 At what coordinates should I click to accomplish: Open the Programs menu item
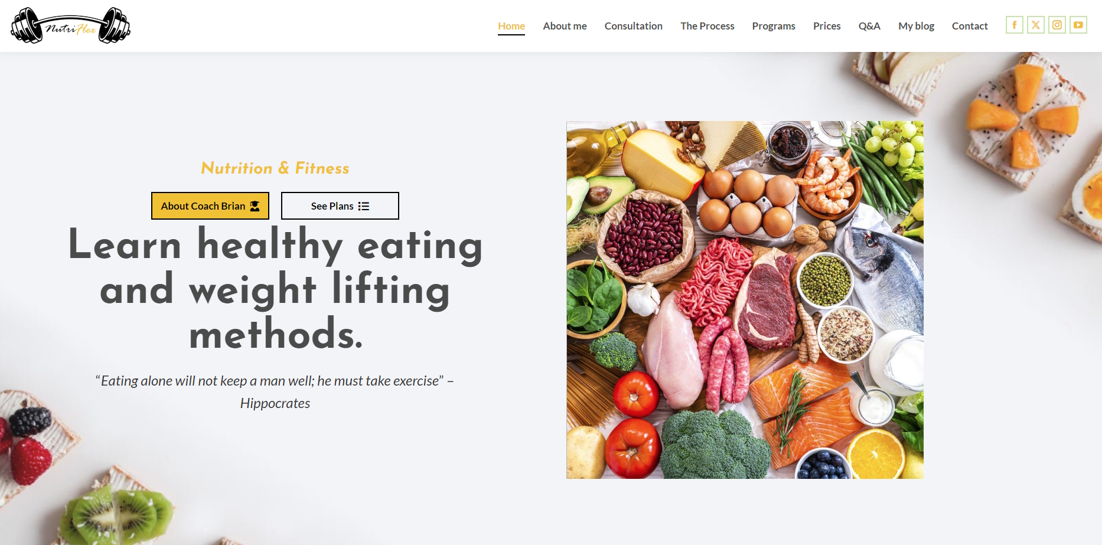774,26
